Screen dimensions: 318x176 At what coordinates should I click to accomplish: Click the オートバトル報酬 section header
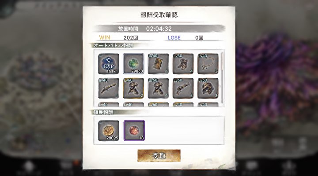click(x=113, y=45)
